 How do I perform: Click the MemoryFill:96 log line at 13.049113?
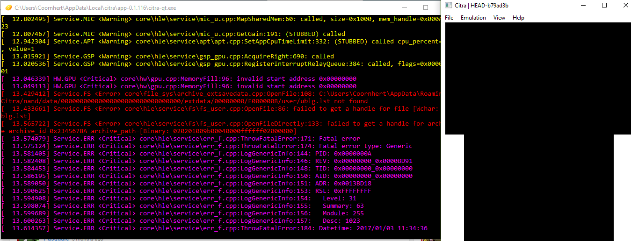pyautogui.click(x=179, y=86)
